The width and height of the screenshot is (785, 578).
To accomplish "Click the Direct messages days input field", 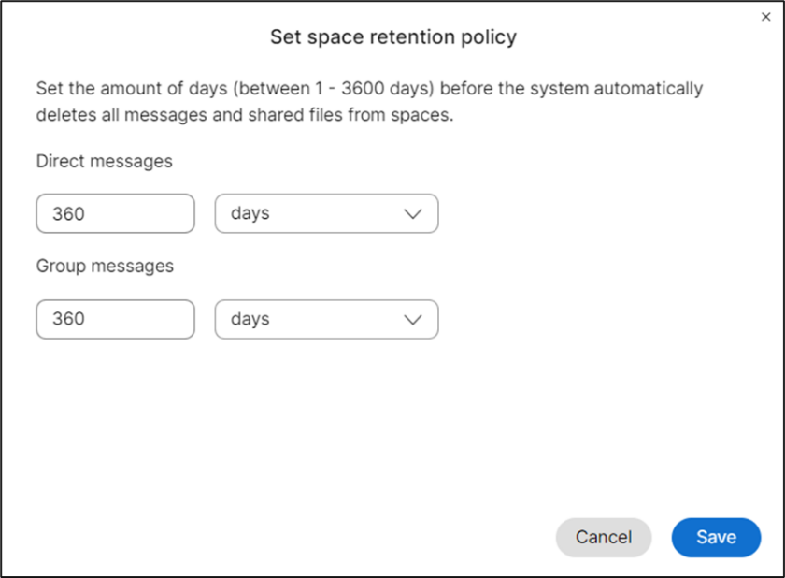I will tap(115, 213).
